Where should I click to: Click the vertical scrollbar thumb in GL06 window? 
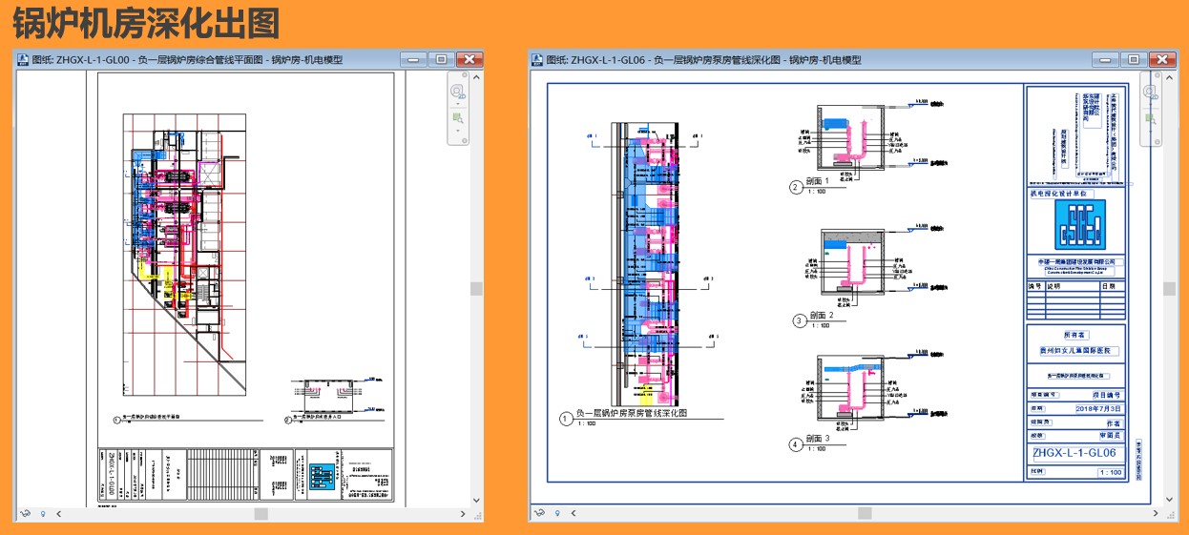(1170, 289)
